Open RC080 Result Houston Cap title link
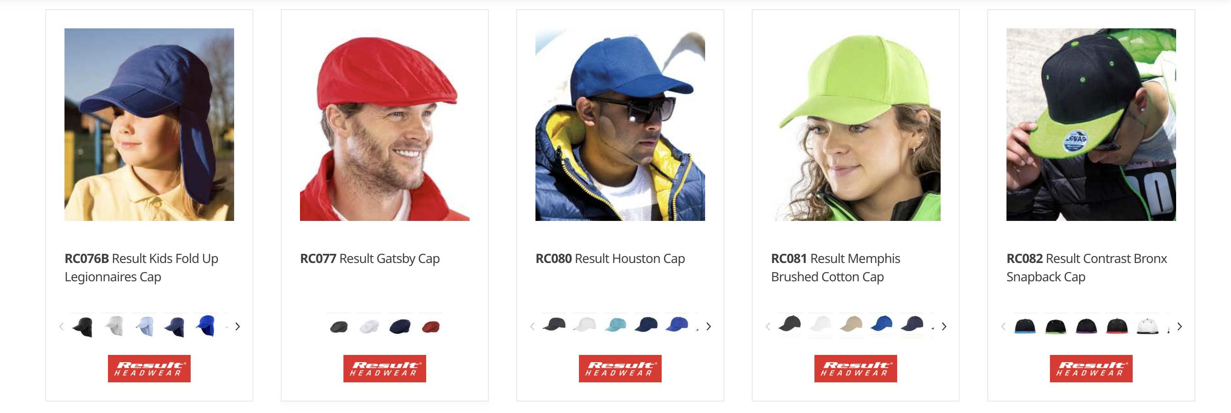1231x413 pixels. 610,258
